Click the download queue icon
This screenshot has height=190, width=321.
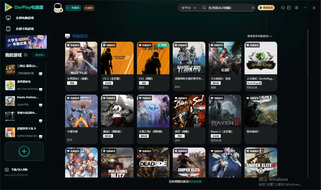pos(7,169)
